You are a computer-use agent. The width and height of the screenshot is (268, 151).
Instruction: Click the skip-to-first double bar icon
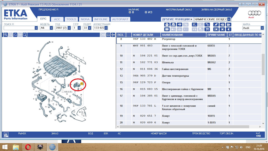coord(216,29)
